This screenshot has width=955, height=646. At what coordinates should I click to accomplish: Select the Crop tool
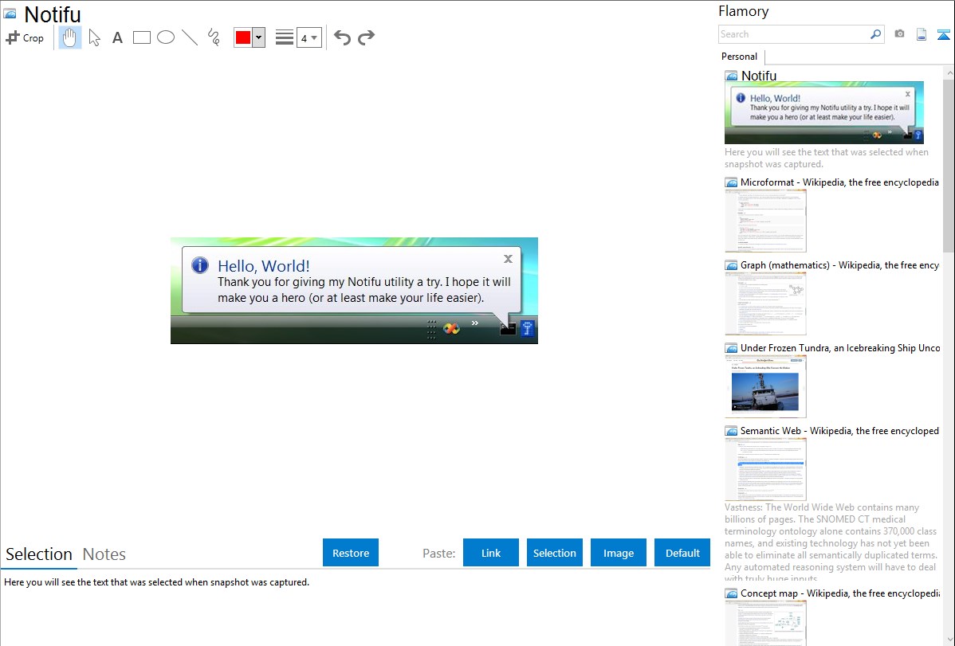coord(25,37)
